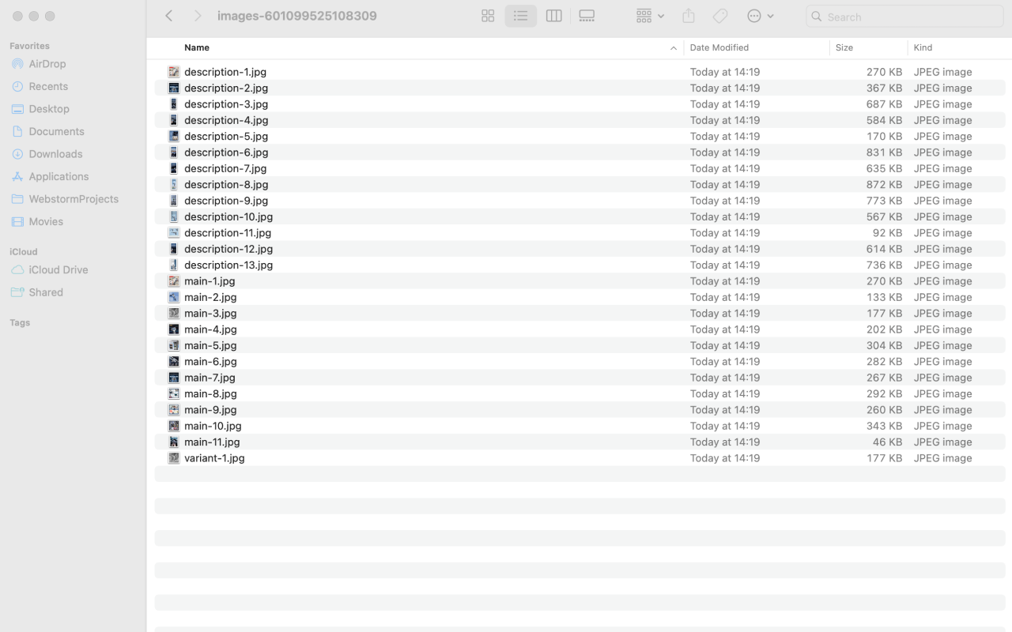Toggle sort direction arrow in Name header
Viewport: 1012px width, 632px height.
tap(674, 48)
